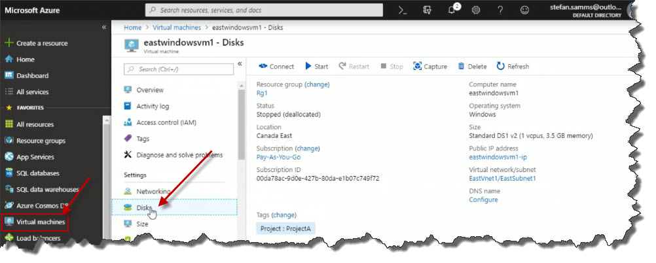Focus the global search box
This screenshot has width=656, height=263.
(264, 10)
